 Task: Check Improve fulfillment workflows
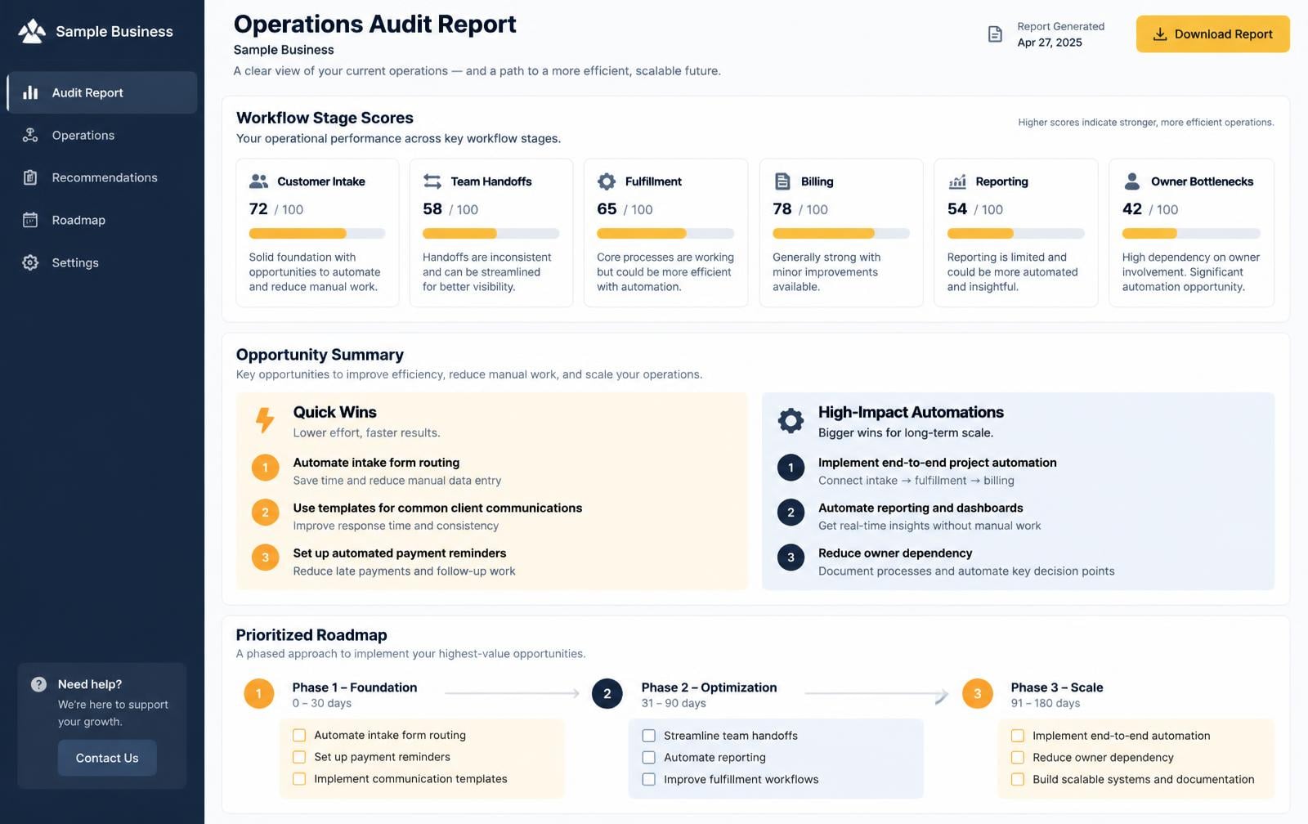pos(649,780)
